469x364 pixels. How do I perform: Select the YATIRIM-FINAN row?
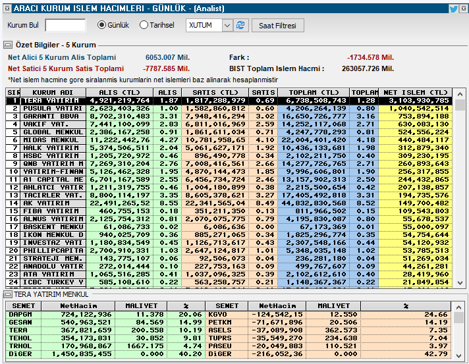point(229,172)
